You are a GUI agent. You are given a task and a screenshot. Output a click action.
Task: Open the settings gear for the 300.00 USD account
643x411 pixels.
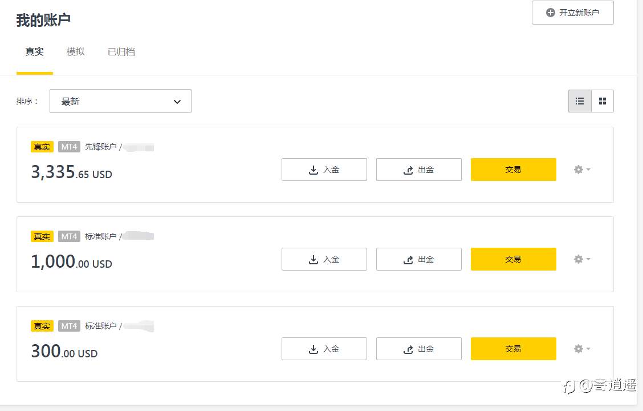point(581,349)
